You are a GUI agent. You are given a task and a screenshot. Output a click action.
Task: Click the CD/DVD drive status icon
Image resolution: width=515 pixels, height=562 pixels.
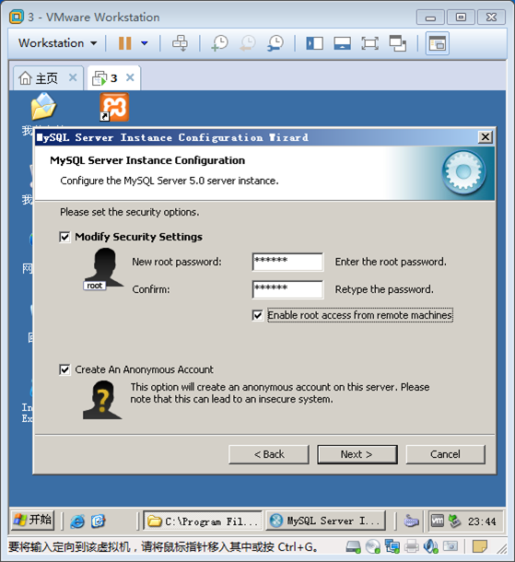point(373,546)
